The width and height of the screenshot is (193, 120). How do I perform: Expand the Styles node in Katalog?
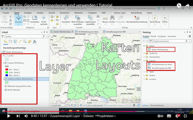[144, 72]
